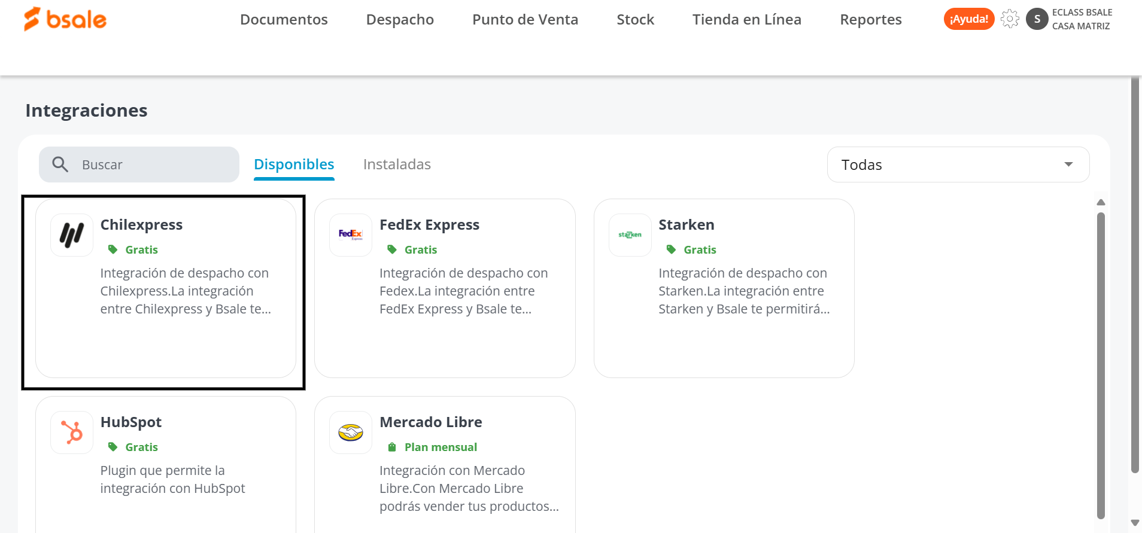Click the Chilexpress logo icon
The image size is (1142, 533).
pos(72,235)
